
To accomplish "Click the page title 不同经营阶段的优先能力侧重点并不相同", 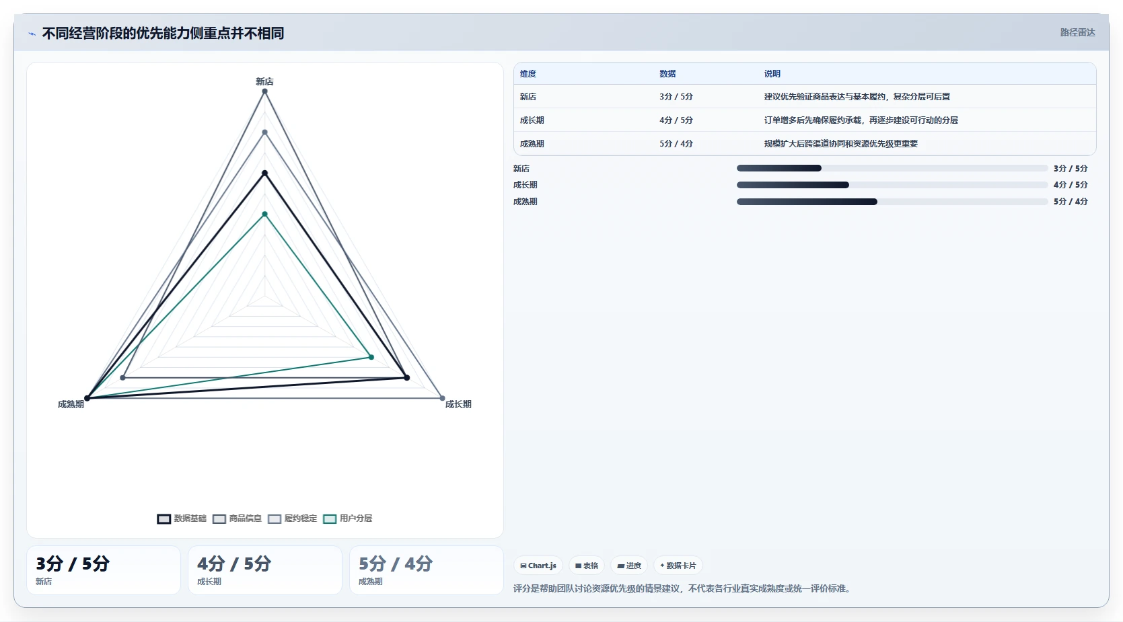I will pos(163,34).
